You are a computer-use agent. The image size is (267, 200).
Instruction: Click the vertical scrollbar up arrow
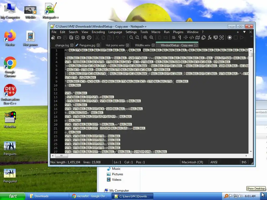tap(251, 50)
